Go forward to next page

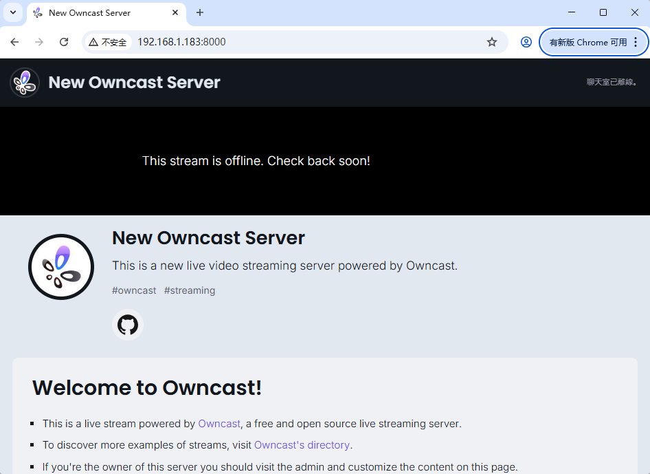(39, 42)
